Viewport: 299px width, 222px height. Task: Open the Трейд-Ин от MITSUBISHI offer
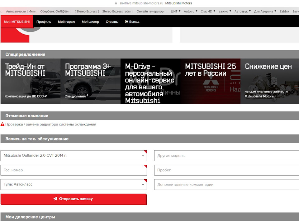31,81
